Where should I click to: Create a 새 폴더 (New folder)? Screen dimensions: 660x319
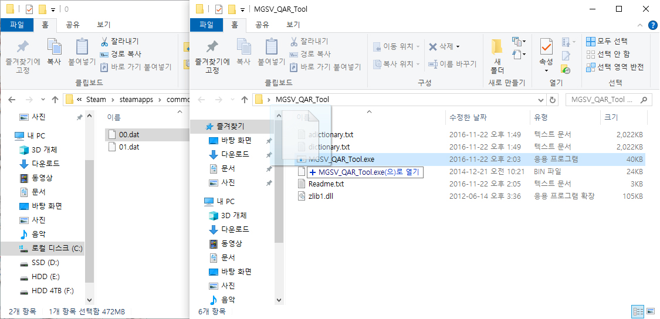497,56
